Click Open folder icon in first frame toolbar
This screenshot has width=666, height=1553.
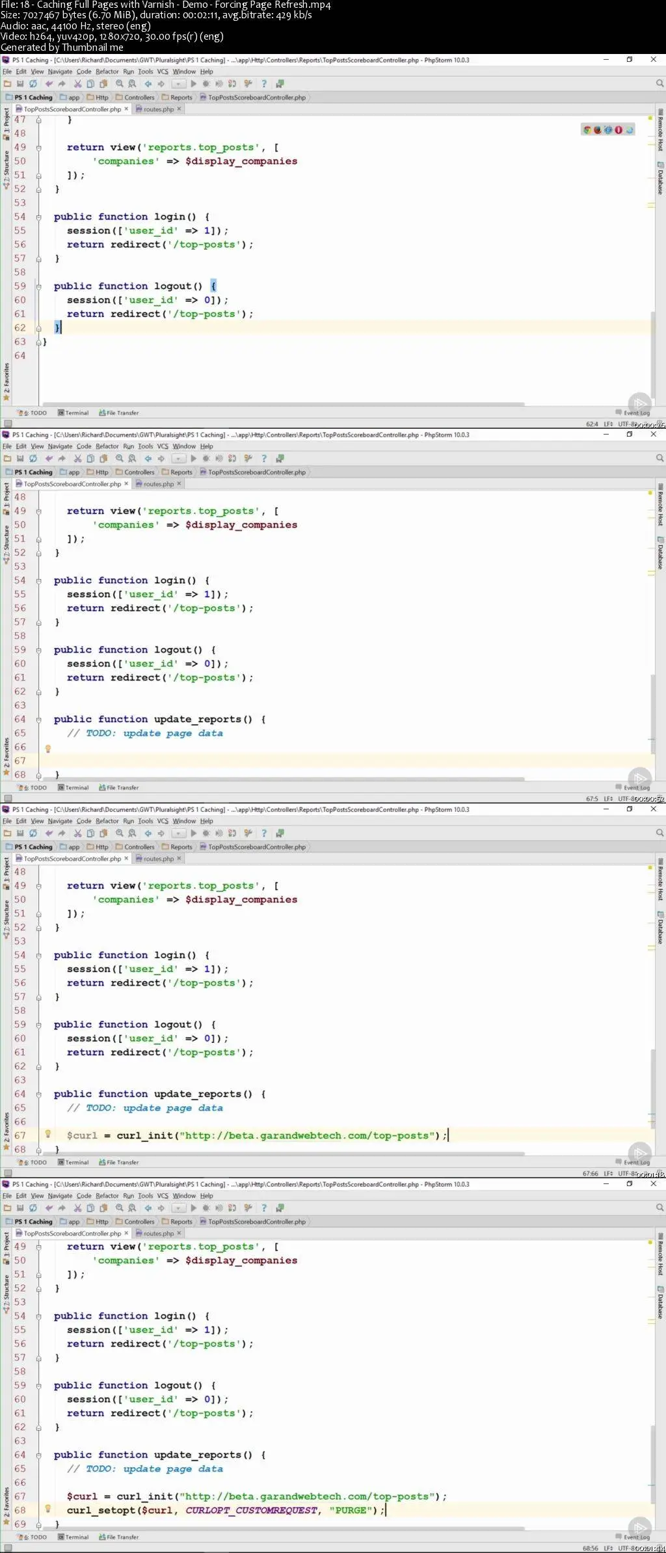coord(8,84)
